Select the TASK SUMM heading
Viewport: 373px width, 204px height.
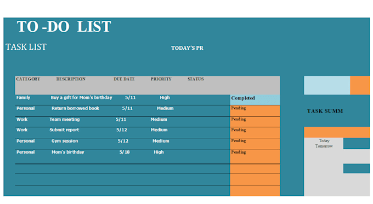coord(325,111)
